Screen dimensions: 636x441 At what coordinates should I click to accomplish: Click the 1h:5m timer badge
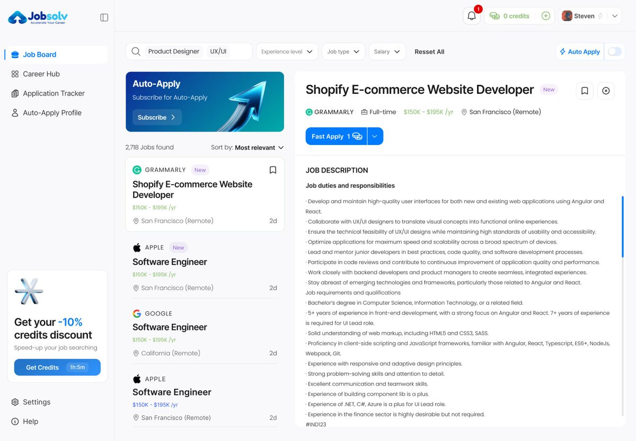click(77, 367)
